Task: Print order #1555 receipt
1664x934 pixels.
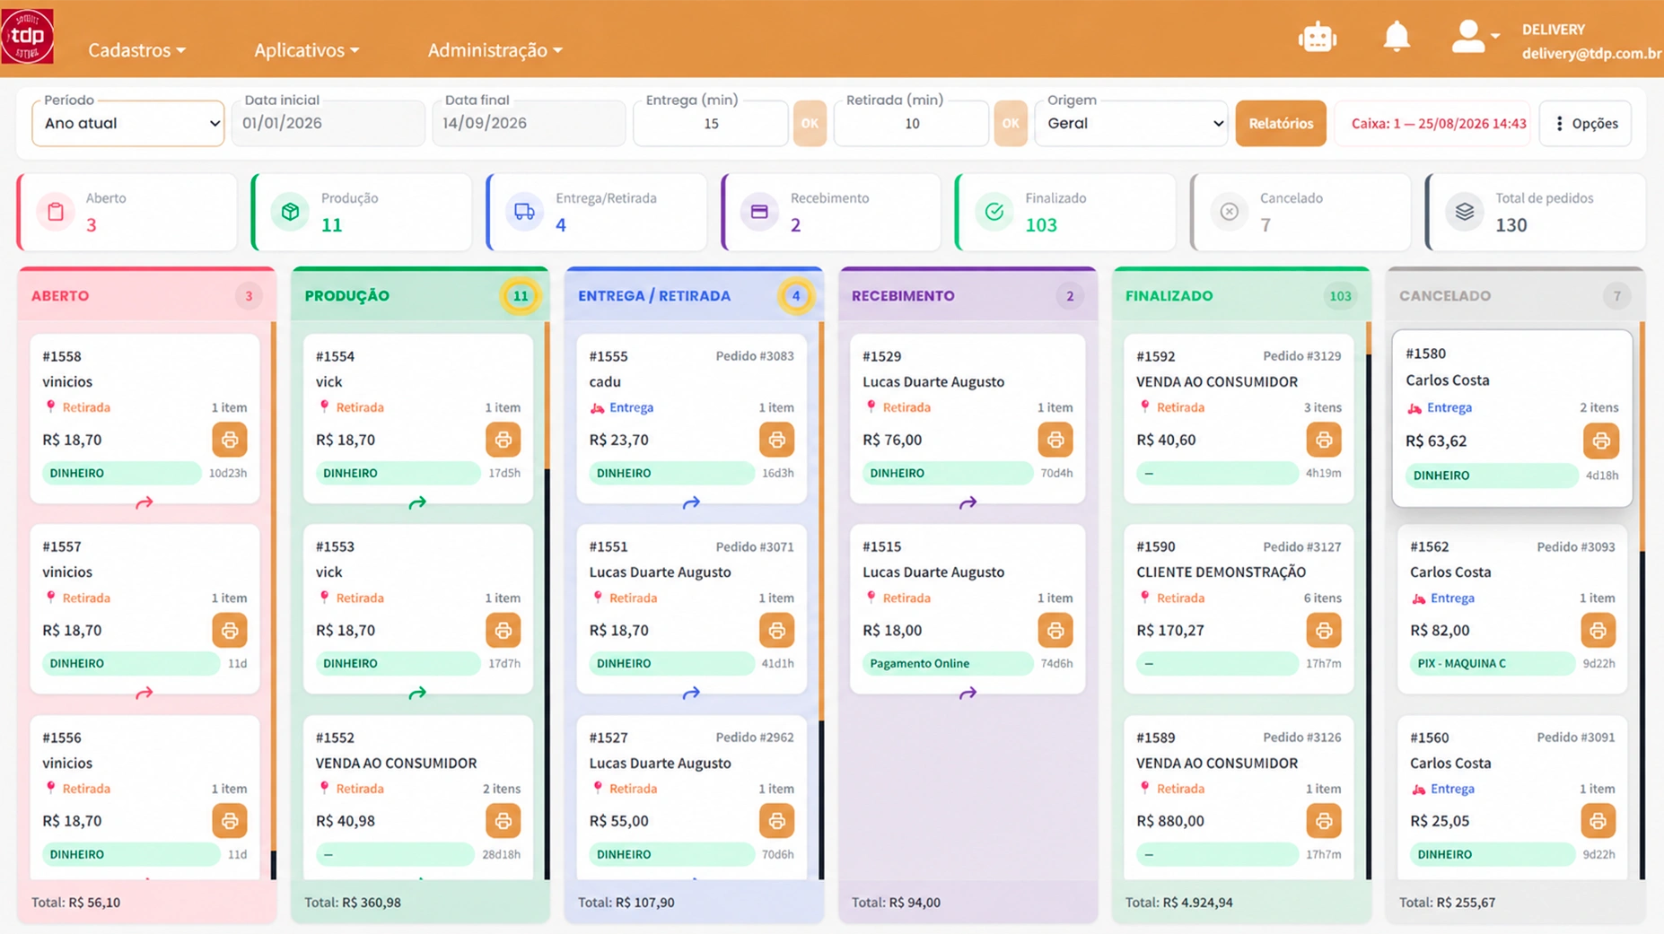Action: [x=776, y=440]
